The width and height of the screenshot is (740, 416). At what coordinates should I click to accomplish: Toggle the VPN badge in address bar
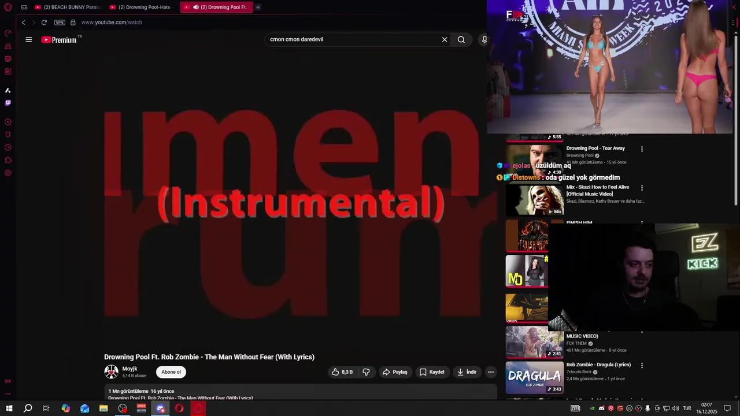(60, 23)
